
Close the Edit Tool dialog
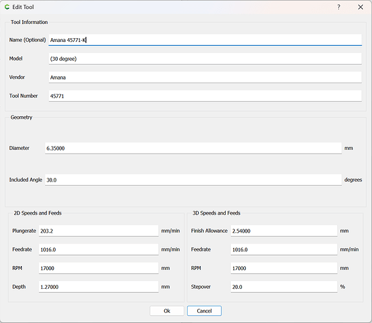360,7
